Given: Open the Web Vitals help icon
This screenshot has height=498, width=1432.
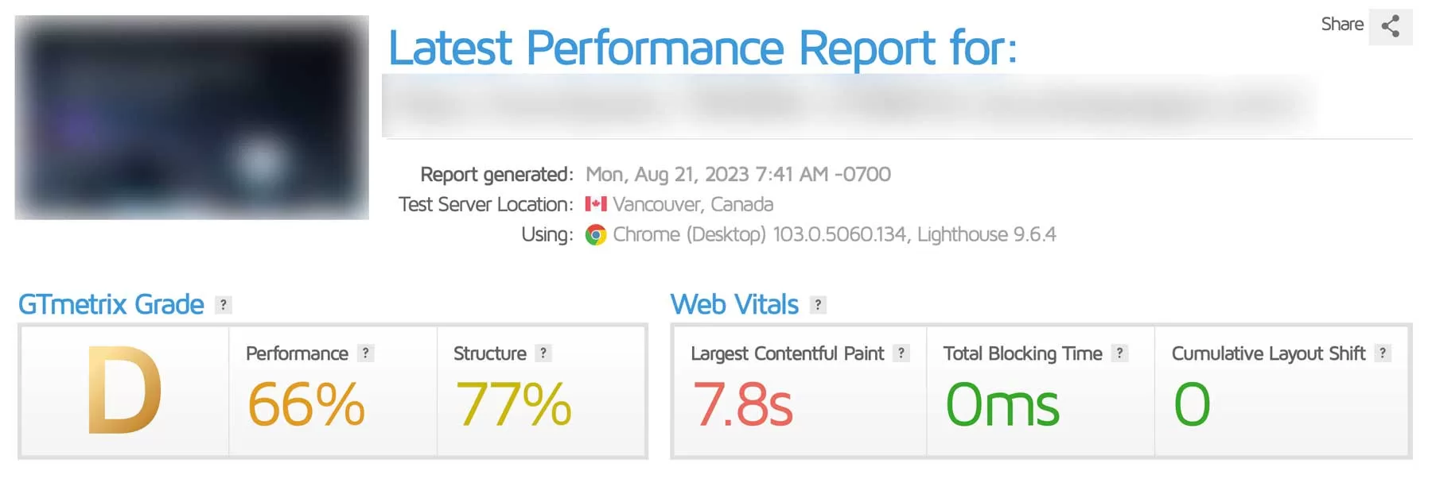Looking at the screenshot, I should coord(818,305).
